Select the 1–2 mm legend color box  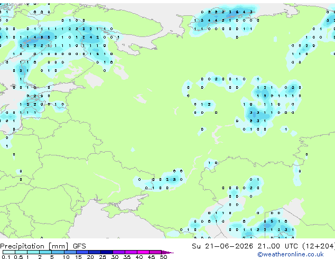point(33,252)
